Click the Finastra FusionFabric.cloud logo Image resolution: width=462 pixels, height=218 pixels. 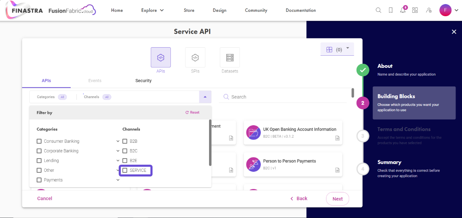click(x=51, y=10)
